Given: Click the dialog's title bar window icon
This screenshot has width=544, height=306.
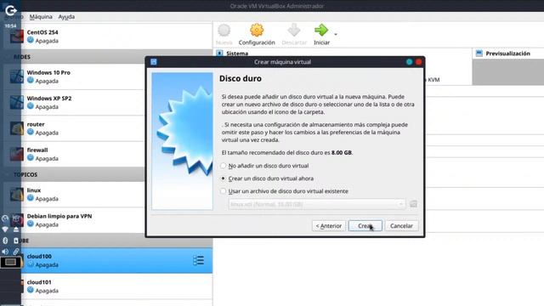Looking at the screenshot, I should (x=154, y=62).
